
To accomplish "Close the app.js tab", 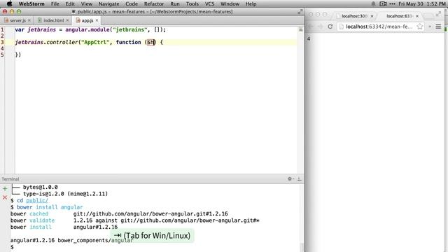I will (97, 20).
